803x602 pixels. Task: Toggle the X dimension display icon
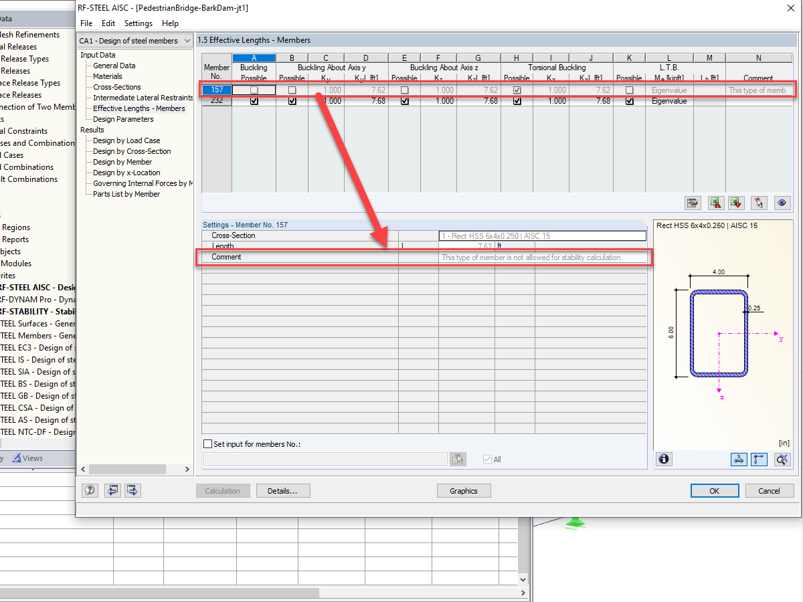739,459
